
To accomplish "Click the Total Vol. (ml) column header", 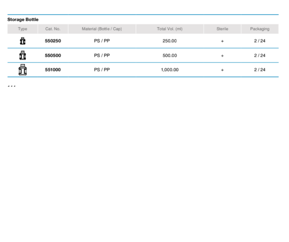I will [x=169, y=29].
